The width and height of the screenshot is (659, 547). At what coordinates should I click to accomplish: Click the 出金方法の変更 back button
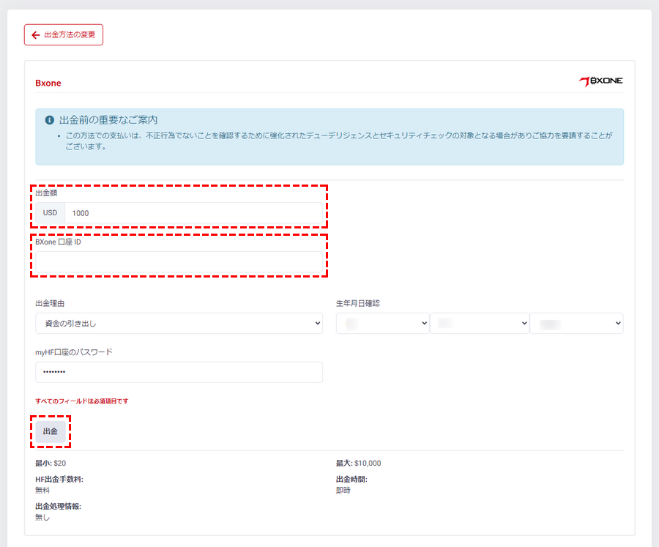64,34
